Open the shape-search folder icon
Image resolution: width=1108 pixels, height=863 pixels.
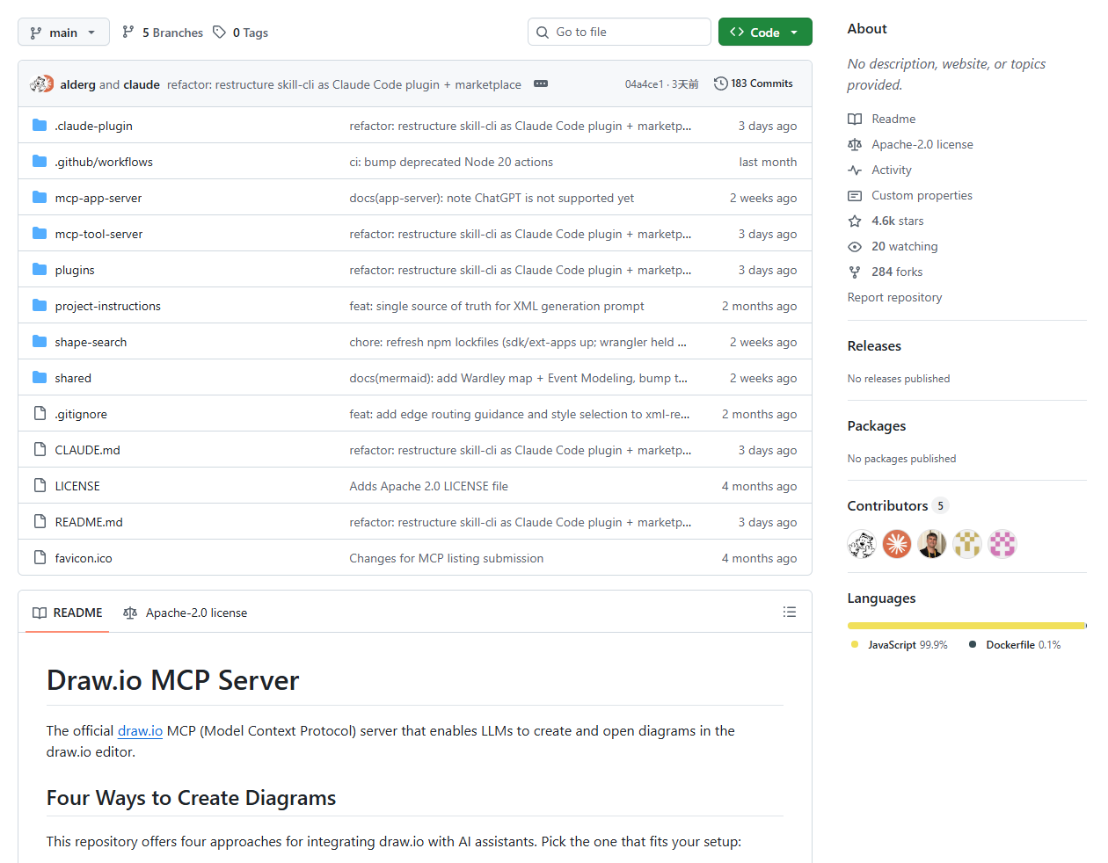pyautogui.click(x=40, y=342)
